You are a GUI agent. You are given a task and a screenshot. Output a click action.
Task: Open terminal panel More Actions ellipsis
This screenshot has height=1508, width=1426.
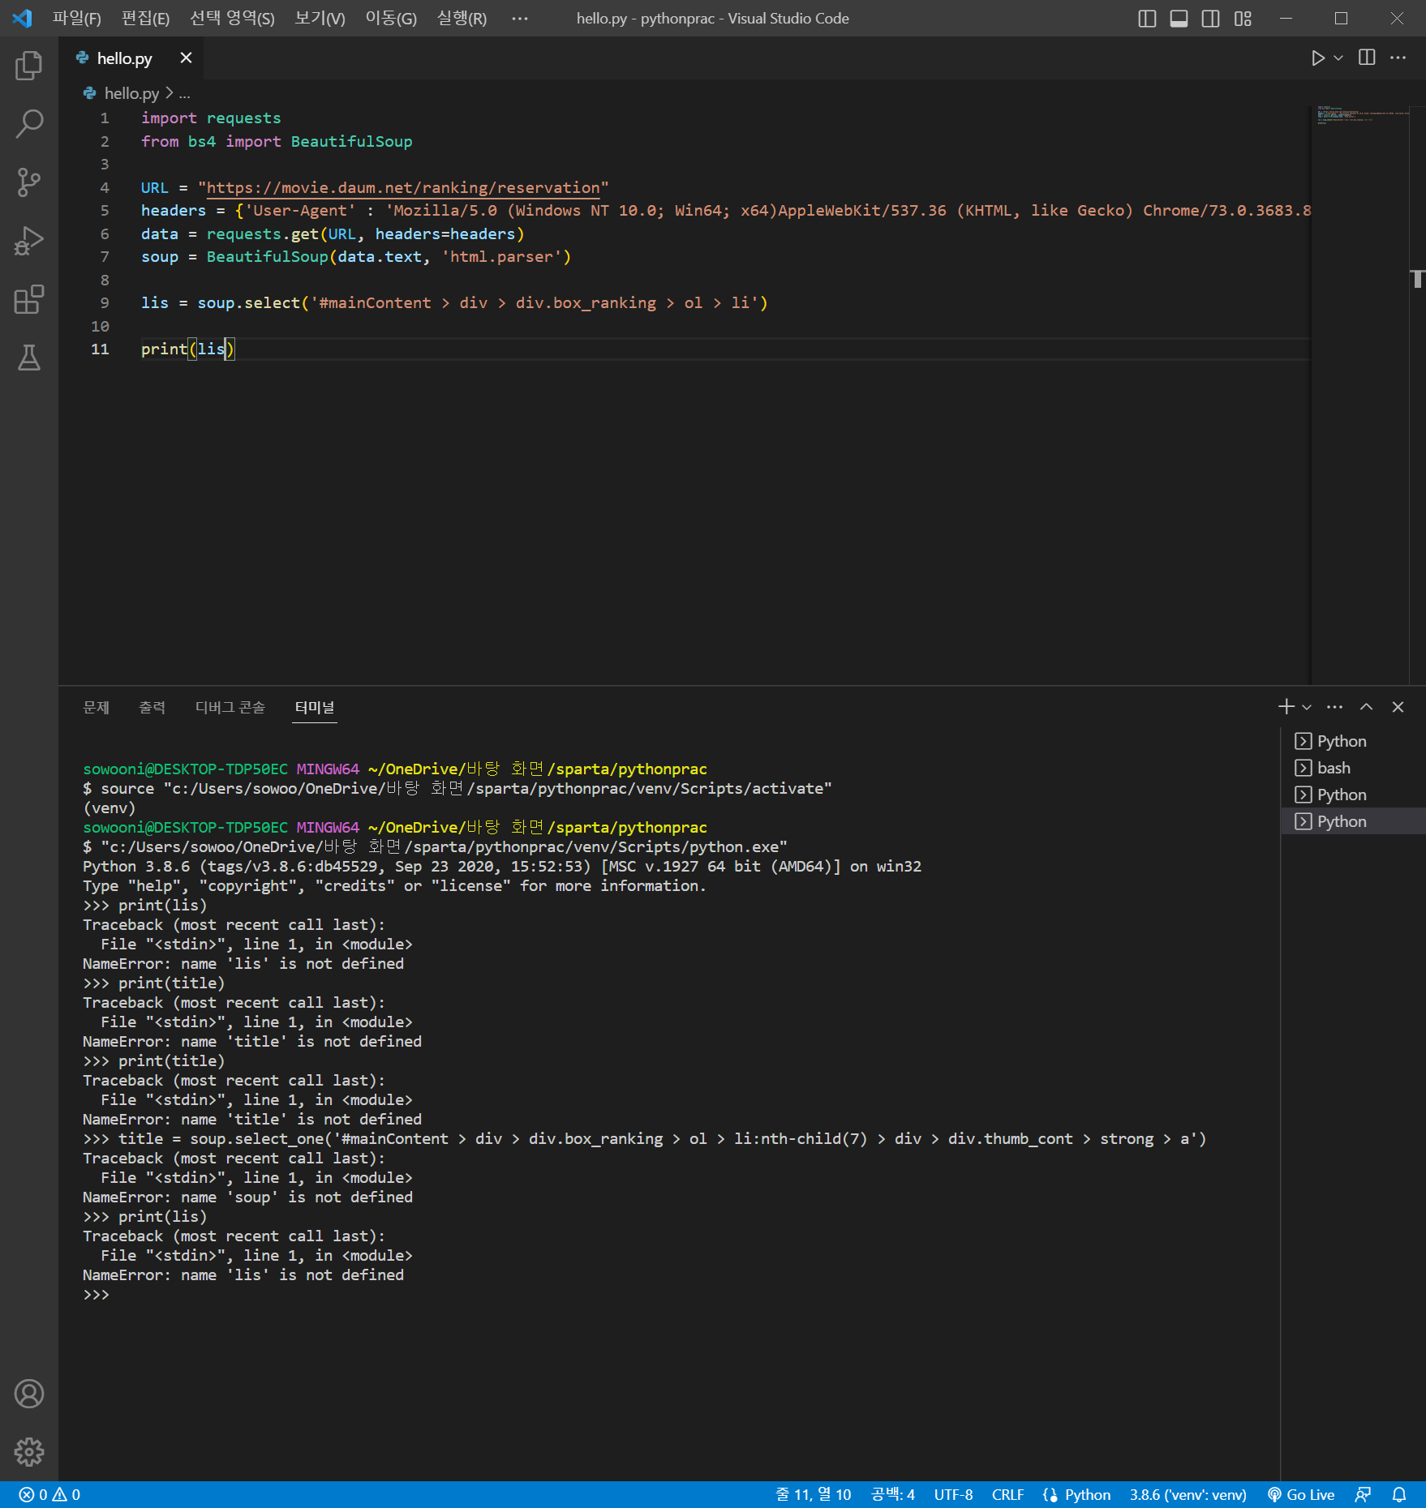coord(1334,707)
